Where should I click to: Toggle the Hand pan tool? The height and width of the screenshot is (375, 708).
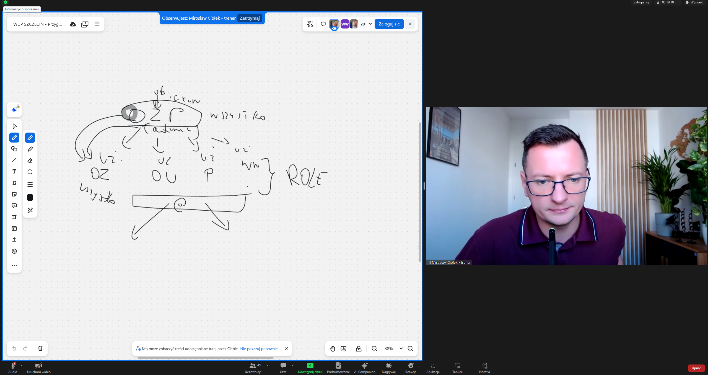[x=333, y=349]
